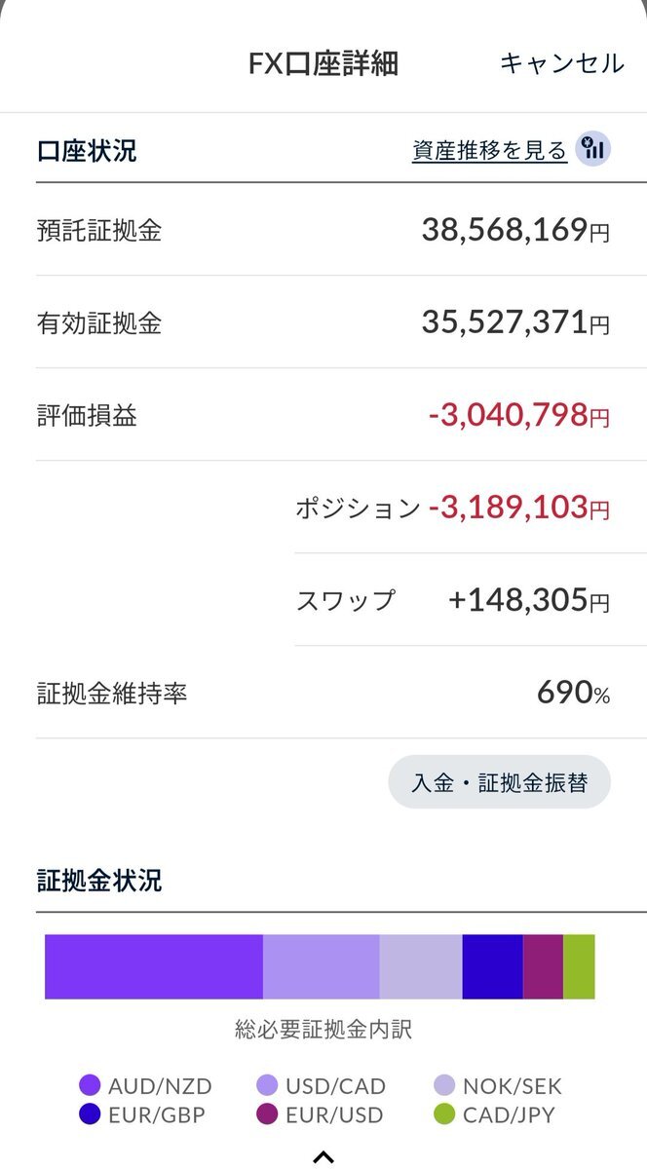Screen dimensions: 647x1169
Task: Tap the USD/CAD legend dot
Action: pos(268,1086)
